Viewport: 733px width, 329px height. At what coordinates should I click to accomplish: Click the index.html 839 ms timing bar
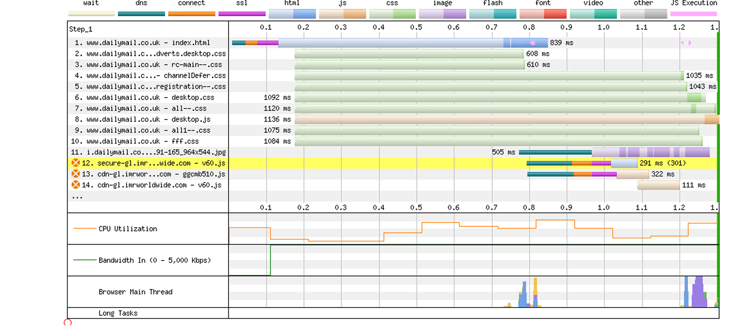390,43
